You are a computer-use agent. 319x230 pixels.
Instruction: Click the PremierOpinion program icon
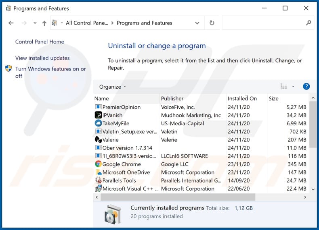coord(98,107)
